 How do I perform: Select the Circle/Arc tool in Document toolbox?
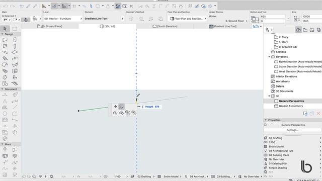coord(5,114)
